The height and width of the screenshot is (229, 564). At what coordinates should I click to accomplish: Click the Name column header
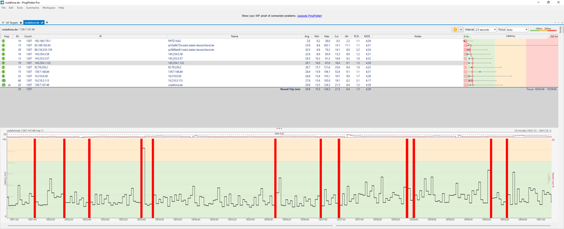point(234,36)
